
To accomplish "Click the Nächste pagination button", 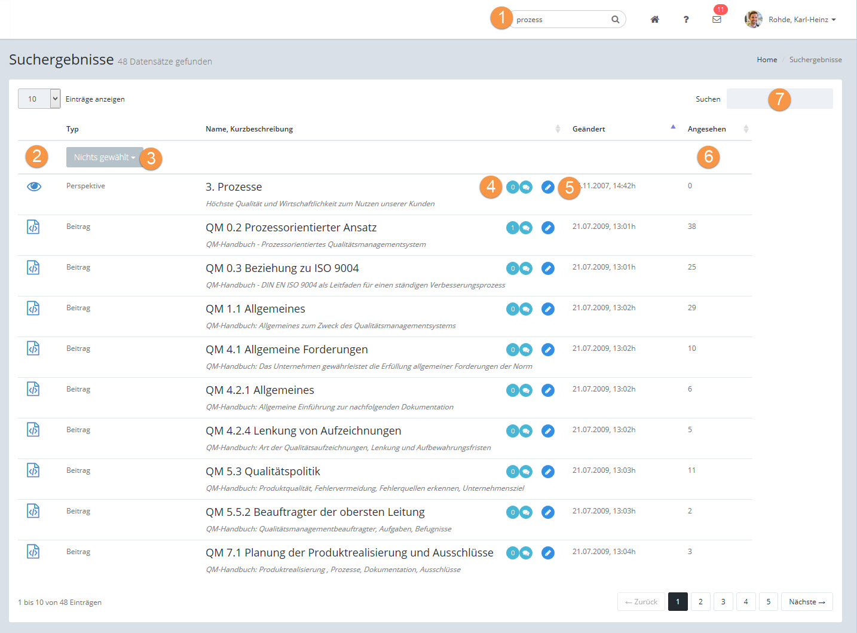I will (806, 602).
